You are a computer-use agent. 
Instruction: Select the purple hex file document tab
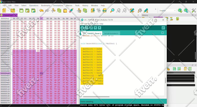tap(9, 15)
